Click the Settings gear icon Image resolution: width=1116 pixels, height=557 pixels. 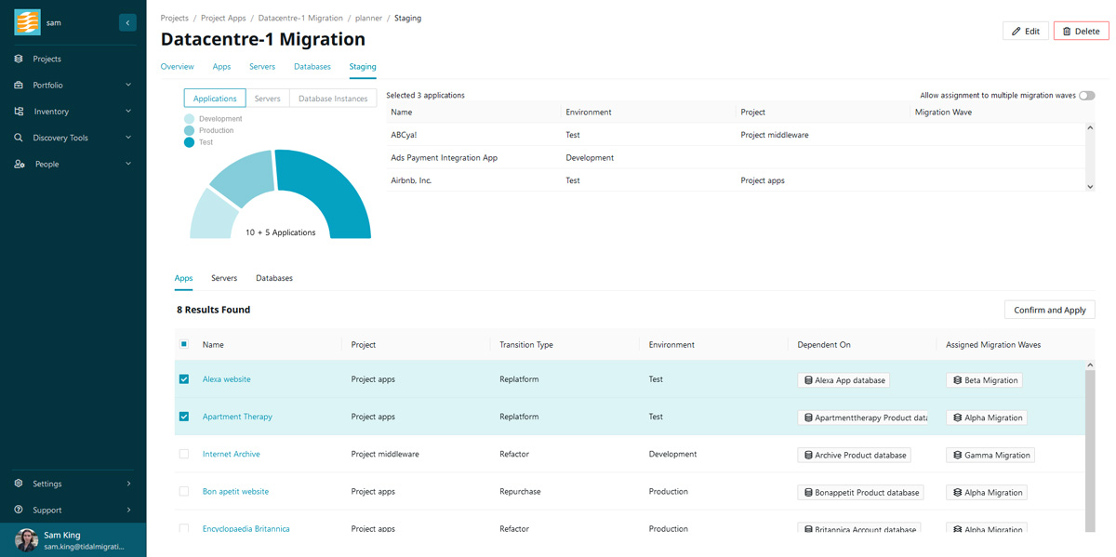click(x=19, y=484)
